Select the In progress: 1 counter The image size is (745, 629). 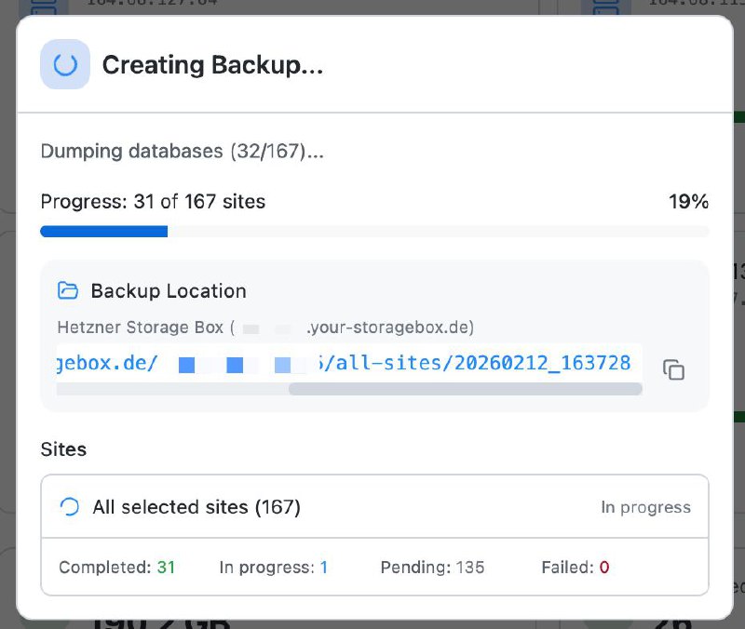273,567
